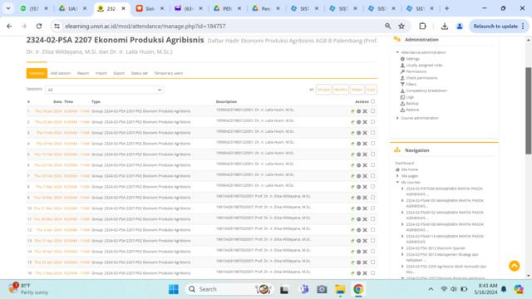Bookmark this page with the star icon
The height and width of the screenshot is (299, 532).
(401, 26)
